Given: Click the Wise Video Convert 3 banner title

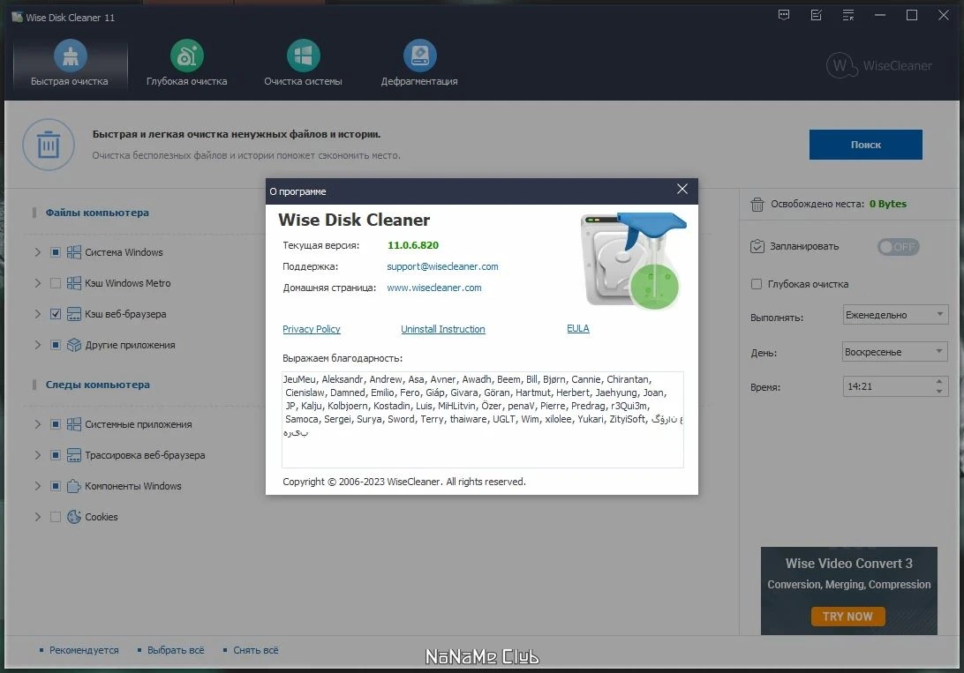Looking at the screenshot, I should (x=848, y=563).
